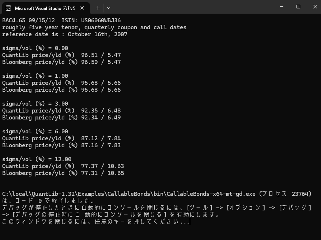Click the line 'roughly five year tenor'

(94, 27)
